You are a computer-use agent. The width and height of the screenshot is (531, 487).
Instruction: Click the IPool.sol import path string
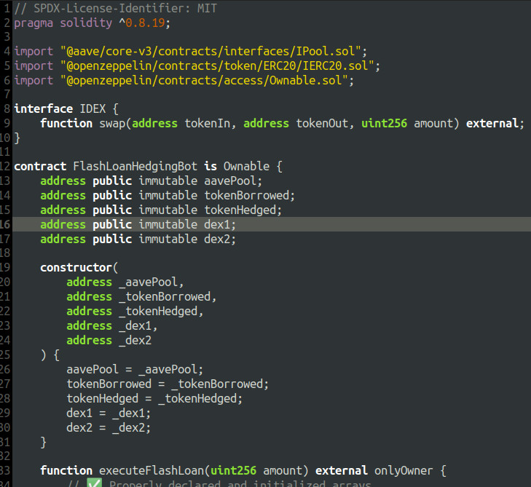pos(211,52)
